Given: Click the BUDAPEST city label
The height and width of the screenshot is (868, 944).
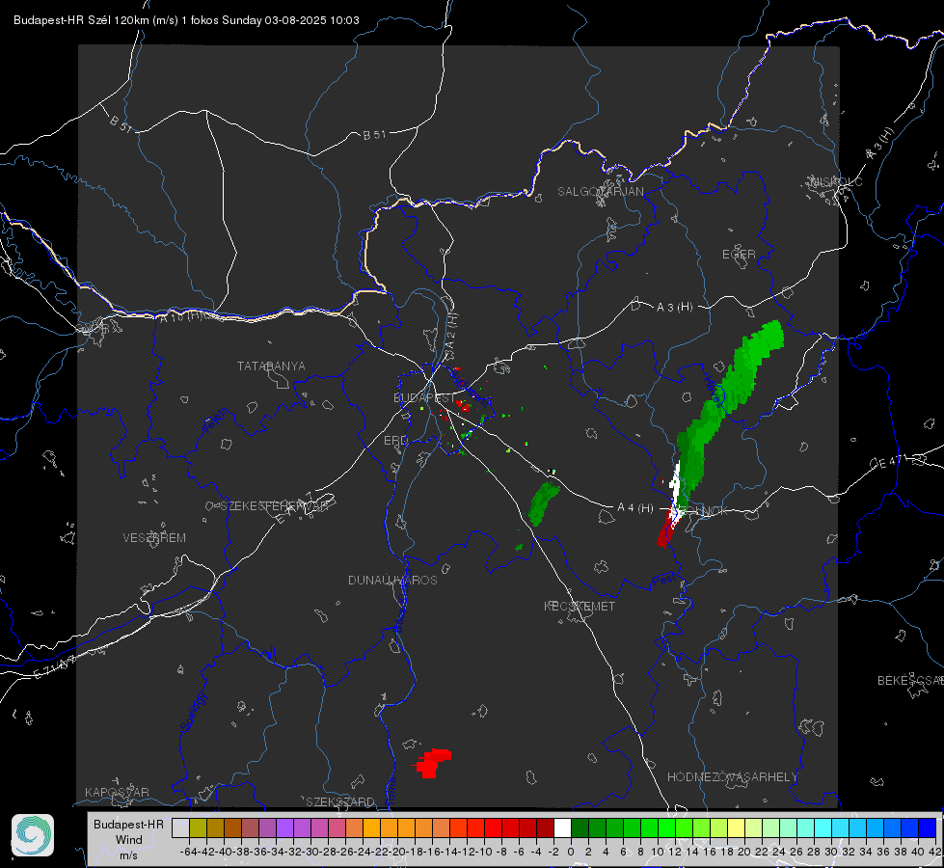Looking at the screenshot, I should point(424,397).
